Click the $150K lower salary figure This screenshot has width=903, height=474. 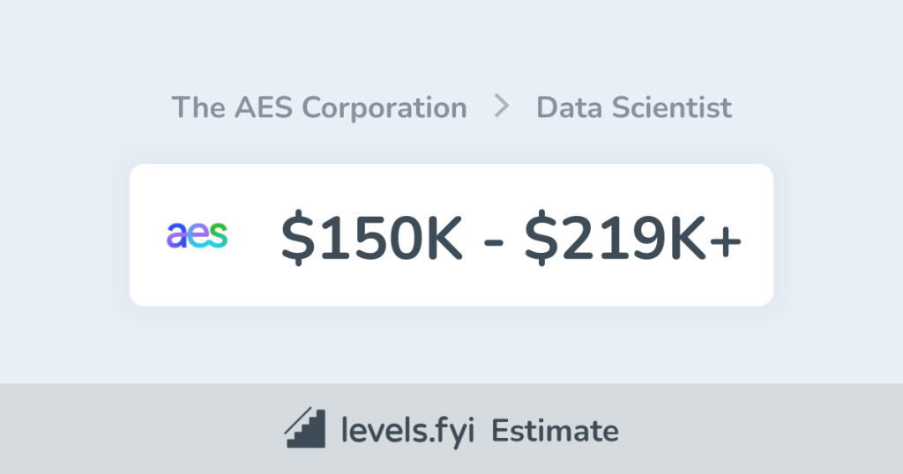click(x=372, y=238)
